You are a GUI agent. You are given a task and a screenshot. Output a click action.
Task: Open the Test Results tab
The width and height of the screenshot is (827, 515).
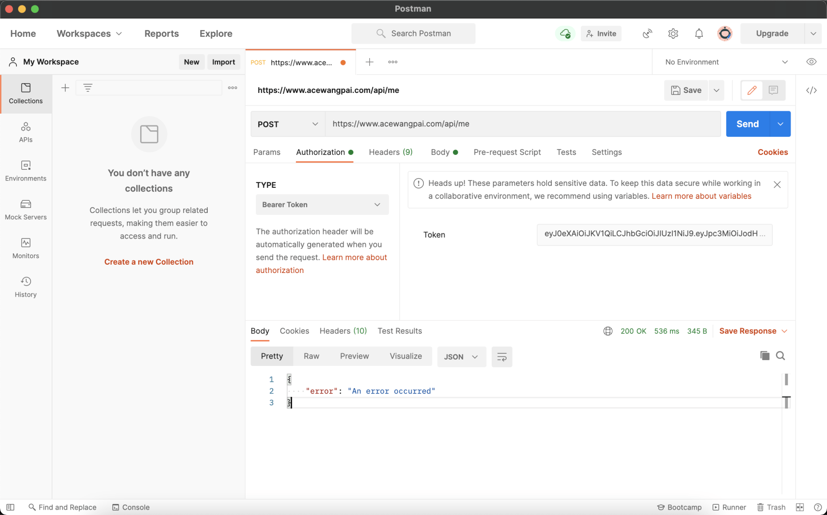coord(400,331)
